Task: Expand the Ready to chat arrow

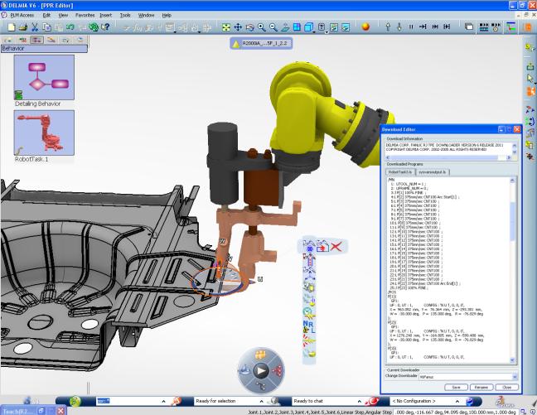Action: click(x=360, y=401)
